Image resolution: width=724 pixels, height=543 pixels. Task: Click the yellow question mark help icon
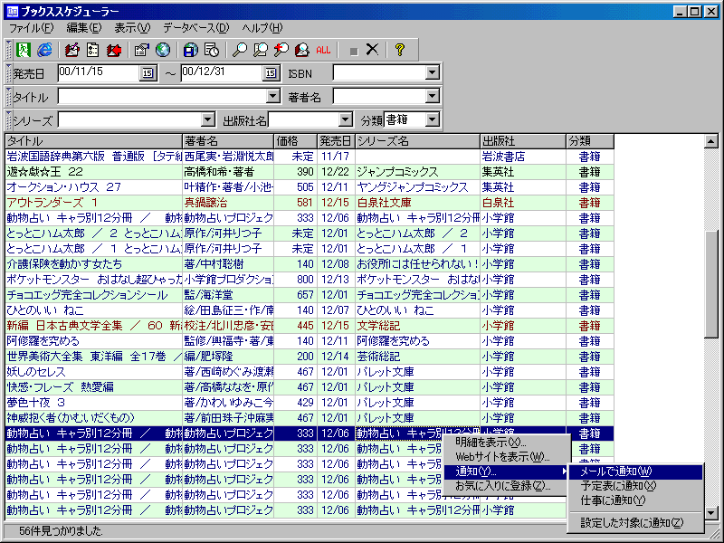point(400,50)
